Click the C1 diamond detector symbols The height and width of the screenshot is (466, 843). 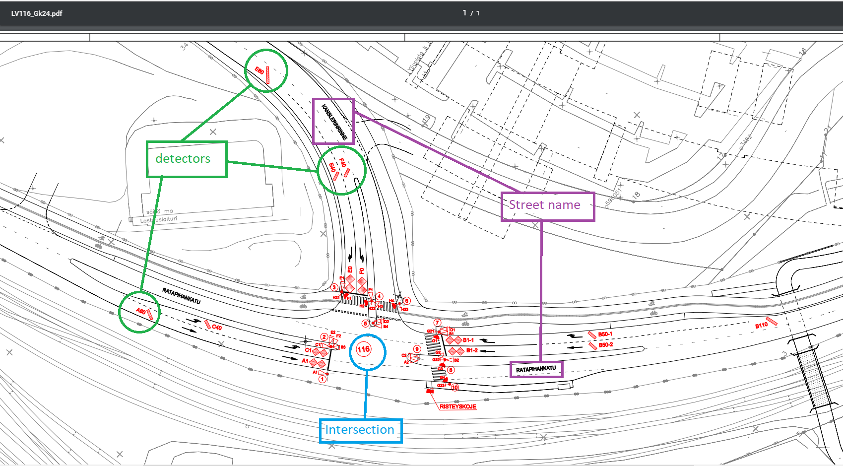(320, 352)
